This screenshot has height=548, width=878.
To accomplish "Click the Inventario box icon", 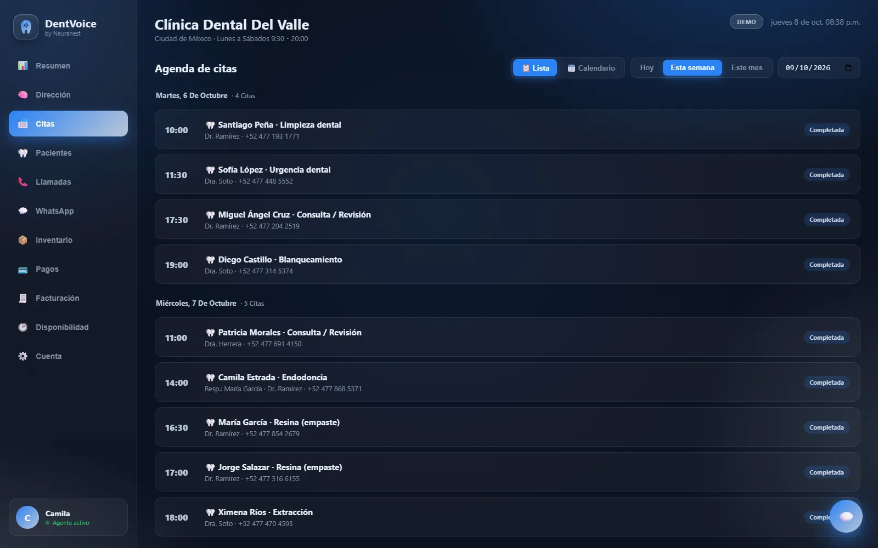I will click(x=22, y=240).
